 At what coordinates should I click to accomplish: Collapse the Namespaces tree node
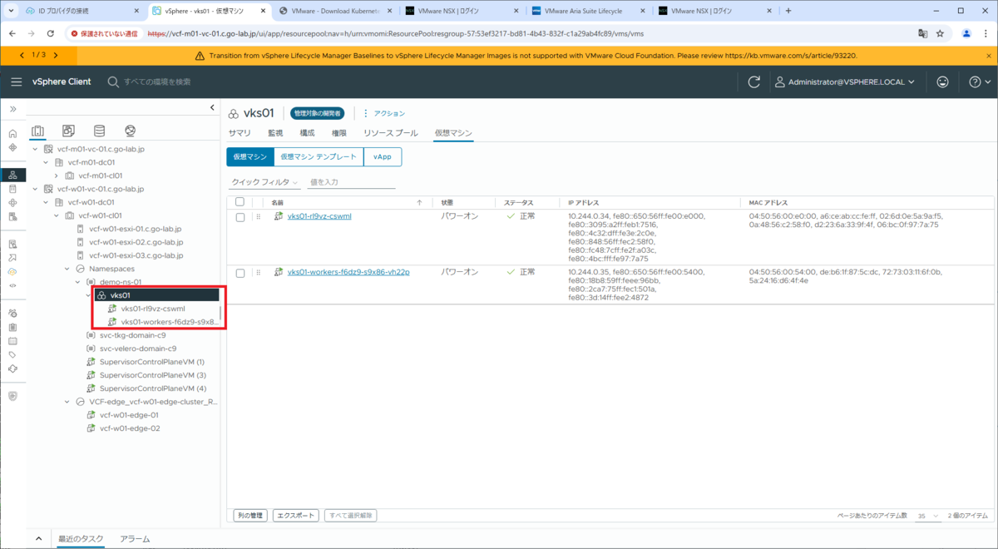click(x=67, y=269)
